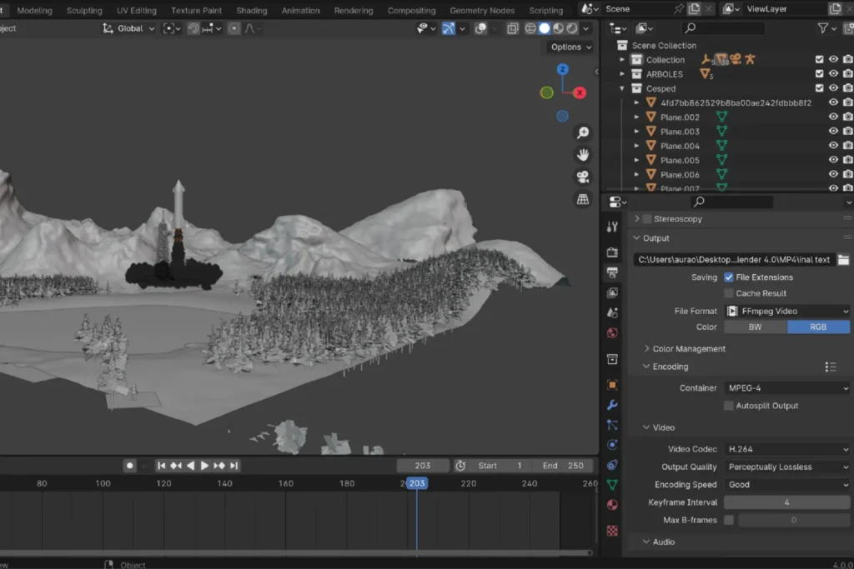Click the folder icon beside output path
This screenshot has height=569, width=854.
point(843,260)
